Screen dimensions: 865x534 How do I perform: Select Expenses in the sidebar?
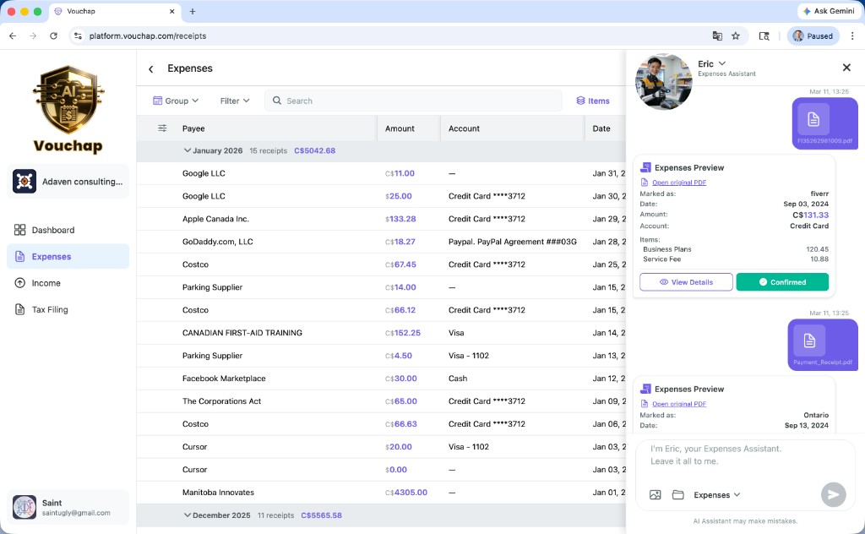pyautogui.click(x=68, y=257)
